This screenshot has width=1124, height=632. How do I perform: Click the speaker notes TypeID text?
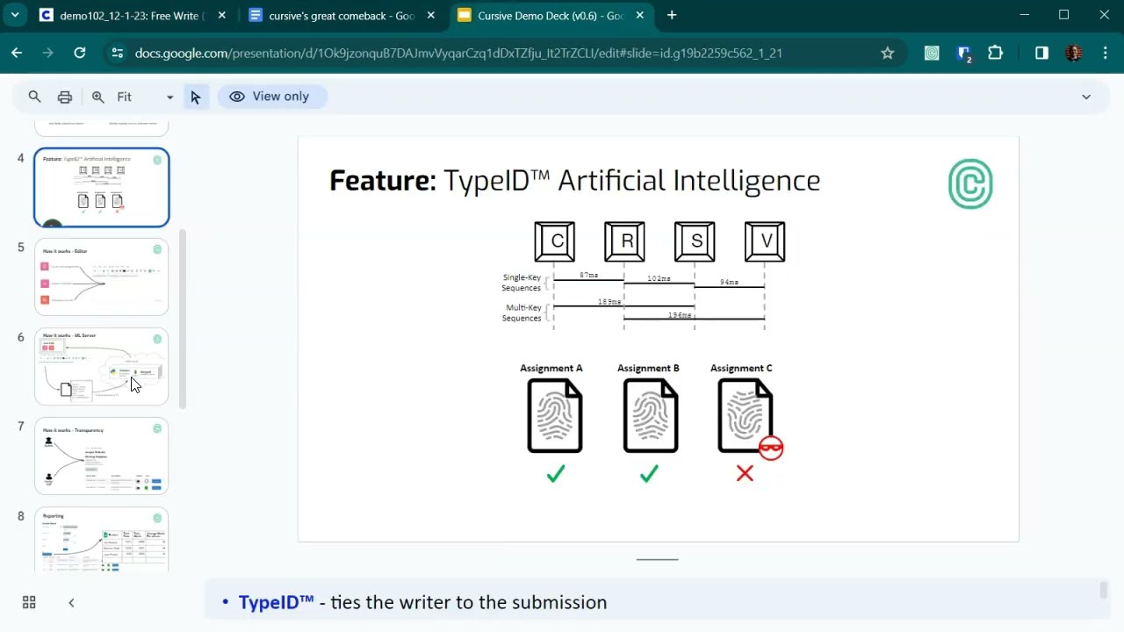coord(276,602)
